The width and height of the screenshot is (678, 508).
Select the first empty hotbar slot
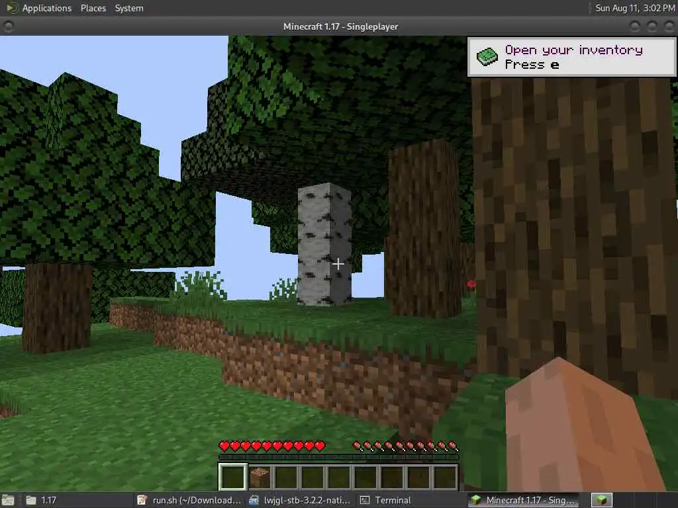pos(232,477)
